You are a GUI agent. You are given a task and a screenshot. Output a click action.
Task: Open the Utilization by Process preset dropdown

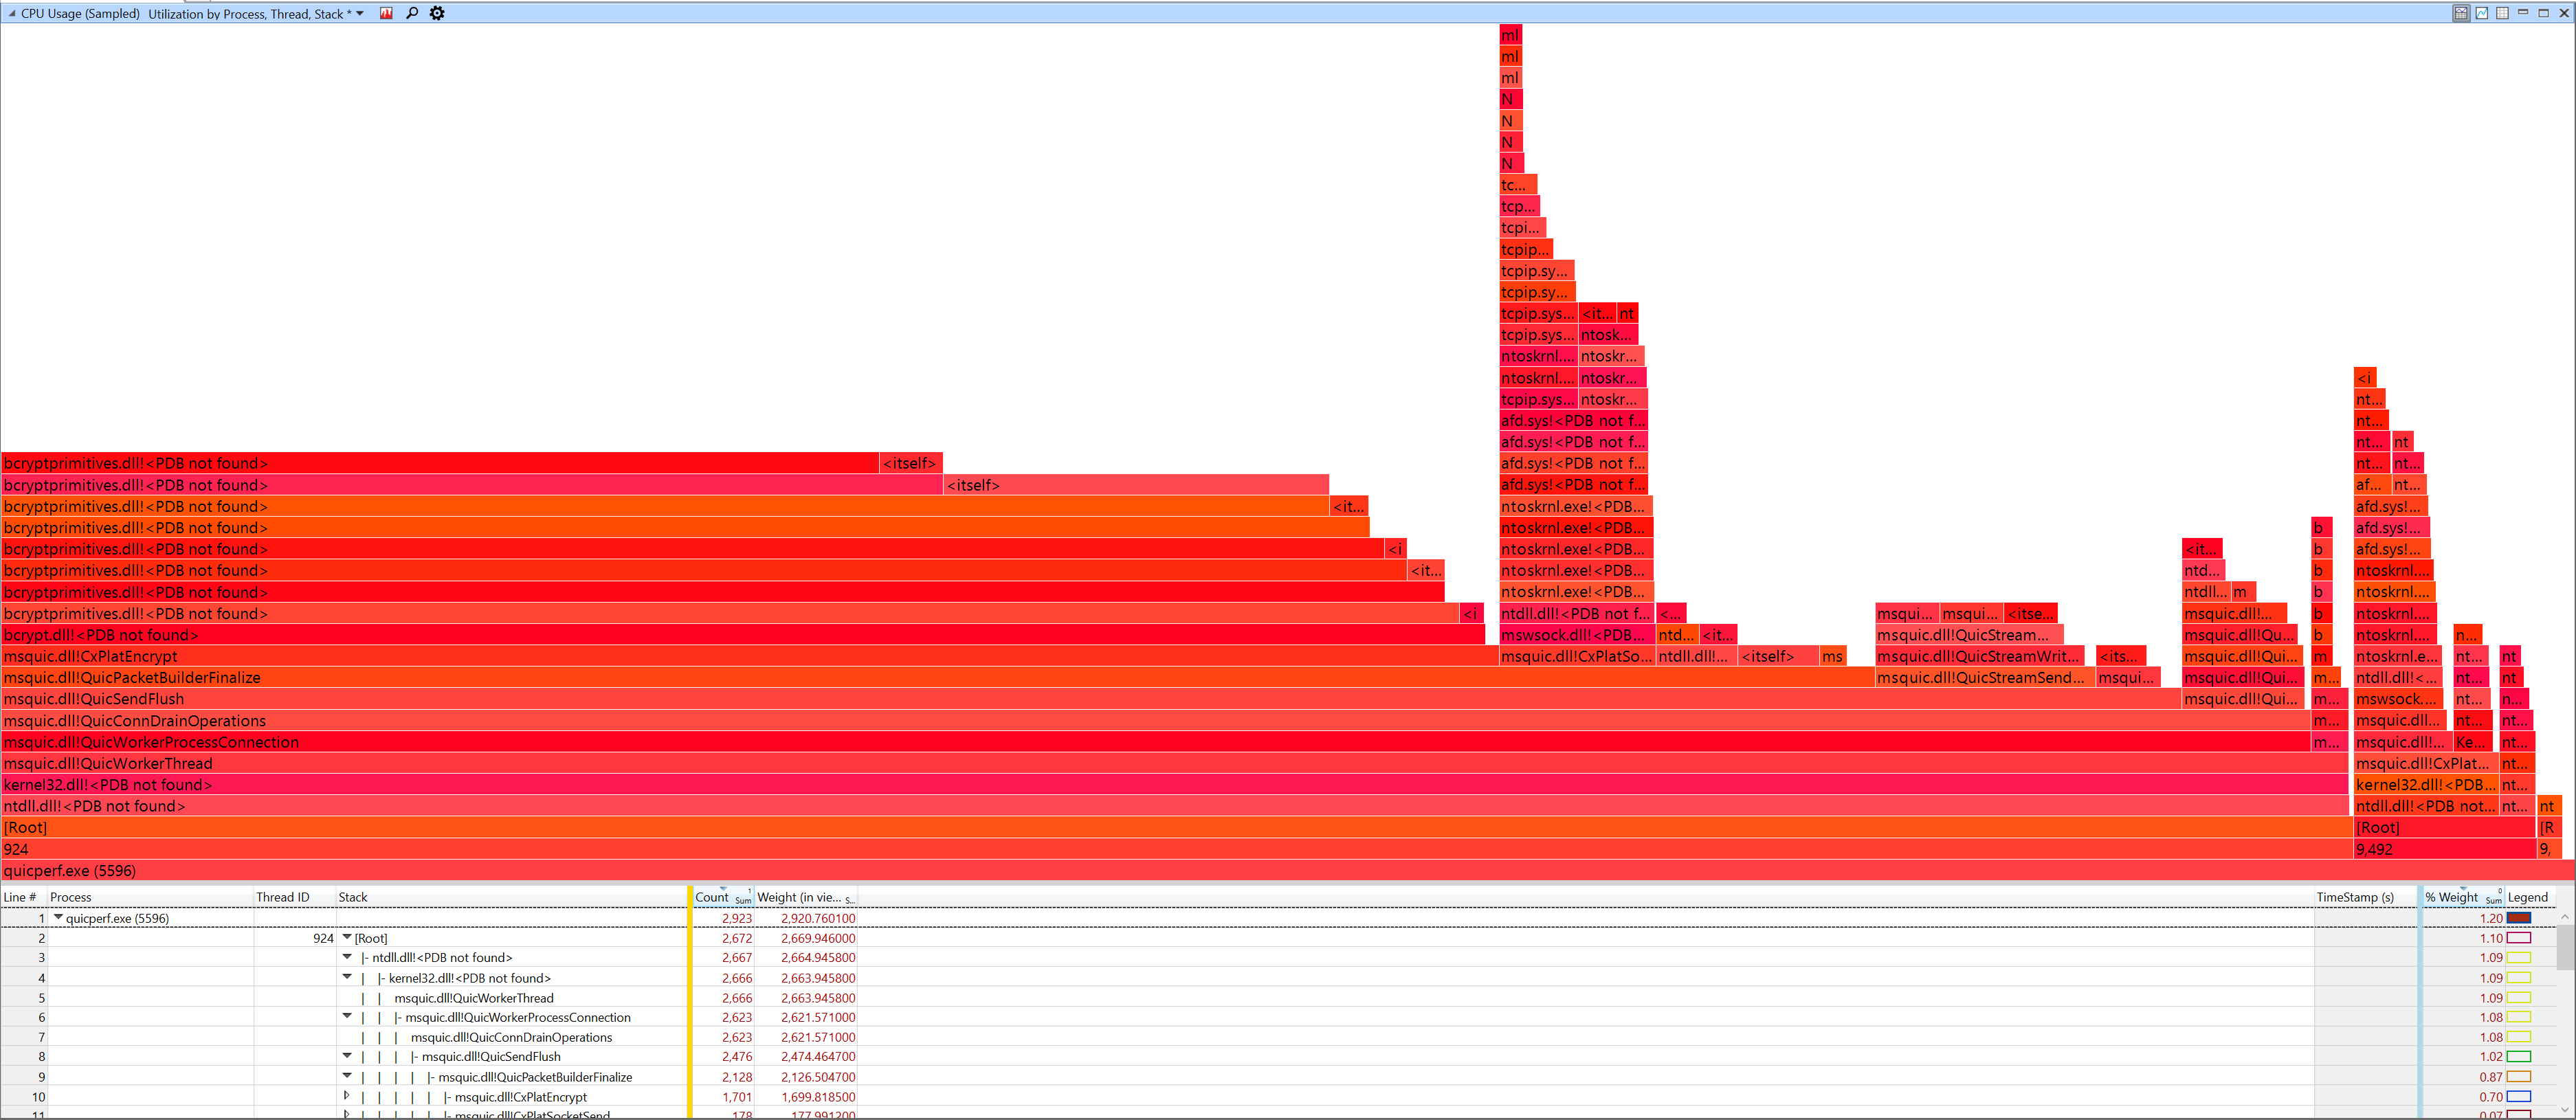pyautogui.click(x=360, y=14)
